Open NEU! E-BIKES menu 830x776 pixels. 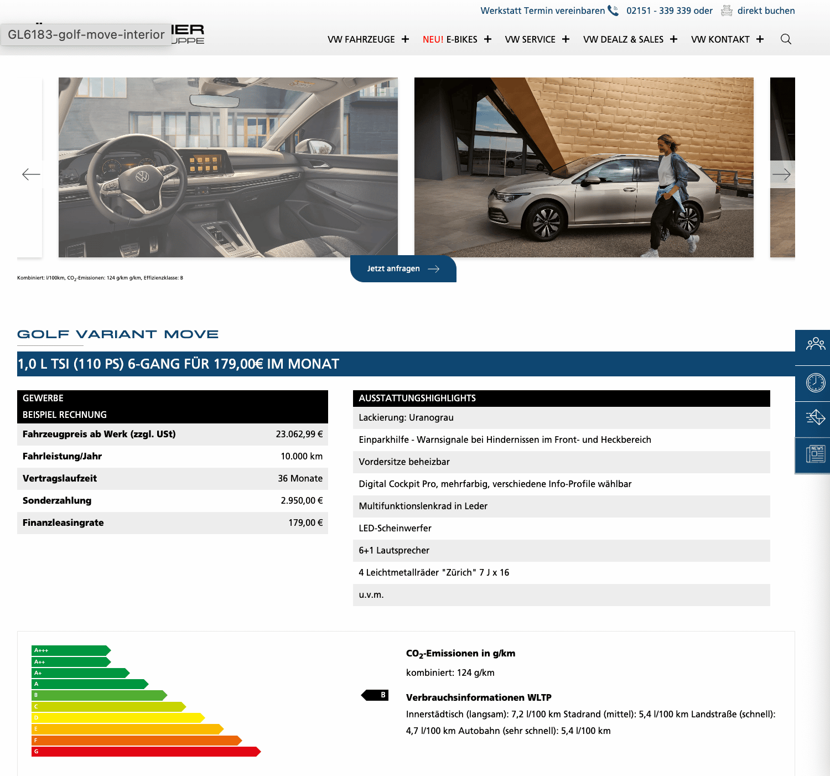pos(450,39)
